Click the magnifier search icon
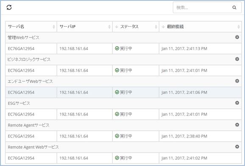Screen dimensions: 245x166 [234, 7]
